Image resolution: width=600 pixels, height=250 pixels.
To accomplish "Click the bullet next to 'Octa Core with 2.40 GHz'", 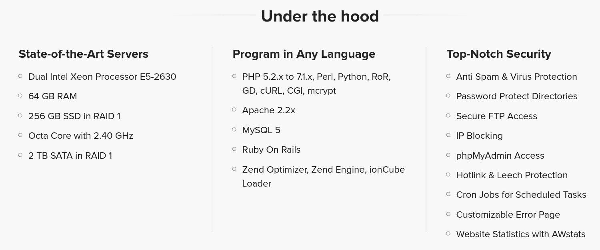I will pos(20,135).
